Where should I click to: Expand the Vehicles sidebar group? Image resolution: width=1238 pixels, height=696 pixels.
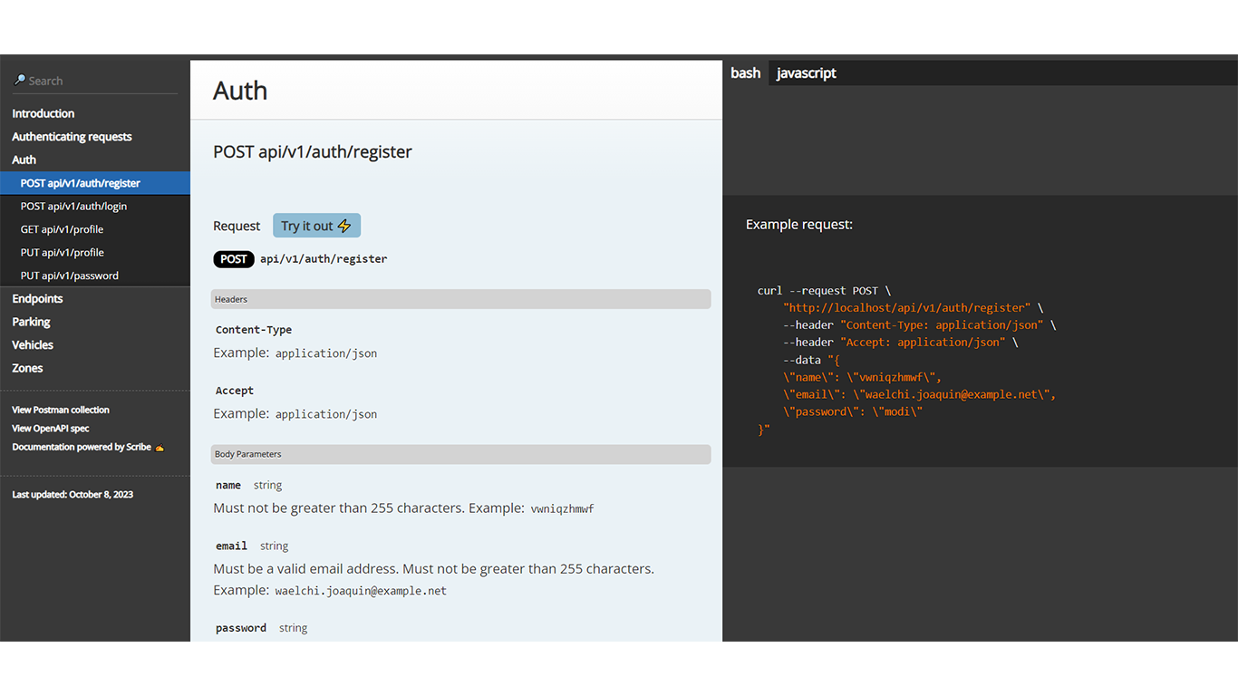(33, 344)
